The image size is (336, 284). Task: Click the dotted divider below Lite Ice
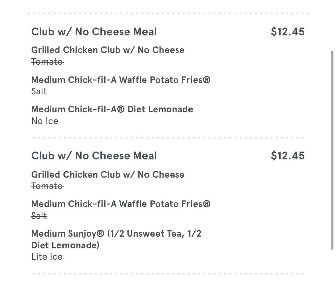tap(168, 274)
